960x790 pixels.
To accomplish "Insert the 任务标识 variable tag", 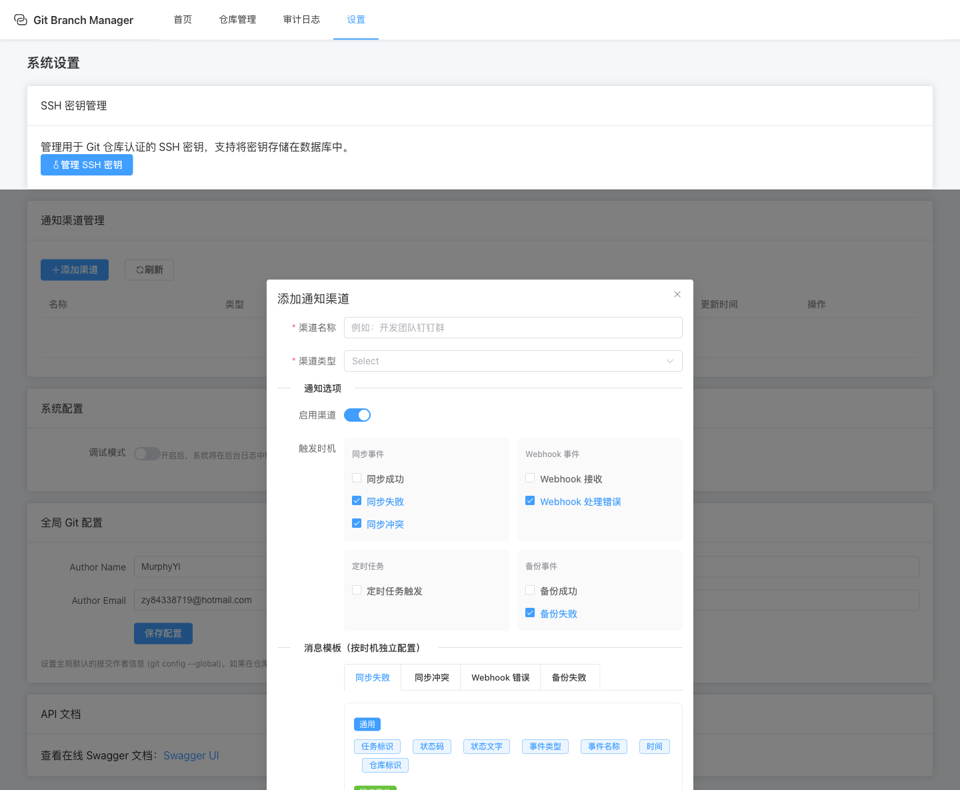I will [x=377, y=747].
